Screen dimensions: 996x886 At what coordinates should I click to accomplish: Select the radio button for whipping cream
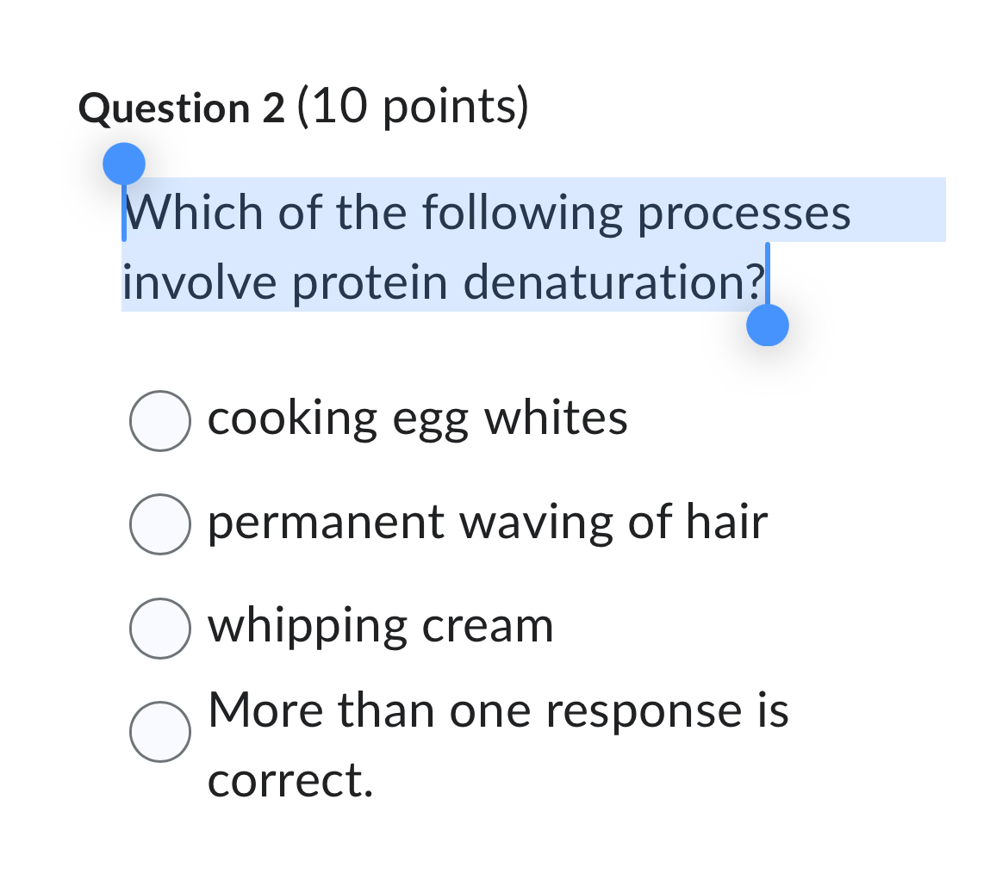pyautogui.click(x=160, y=628)
